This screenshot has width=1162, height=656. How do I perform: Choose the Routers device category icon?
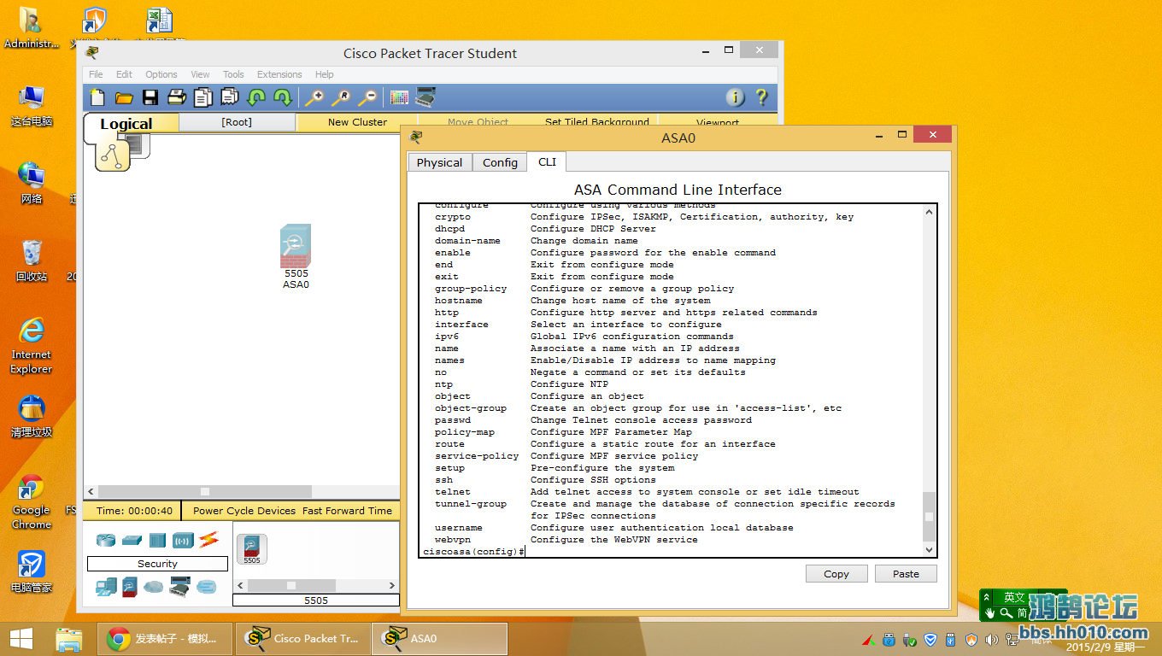(x=105, y=540)
